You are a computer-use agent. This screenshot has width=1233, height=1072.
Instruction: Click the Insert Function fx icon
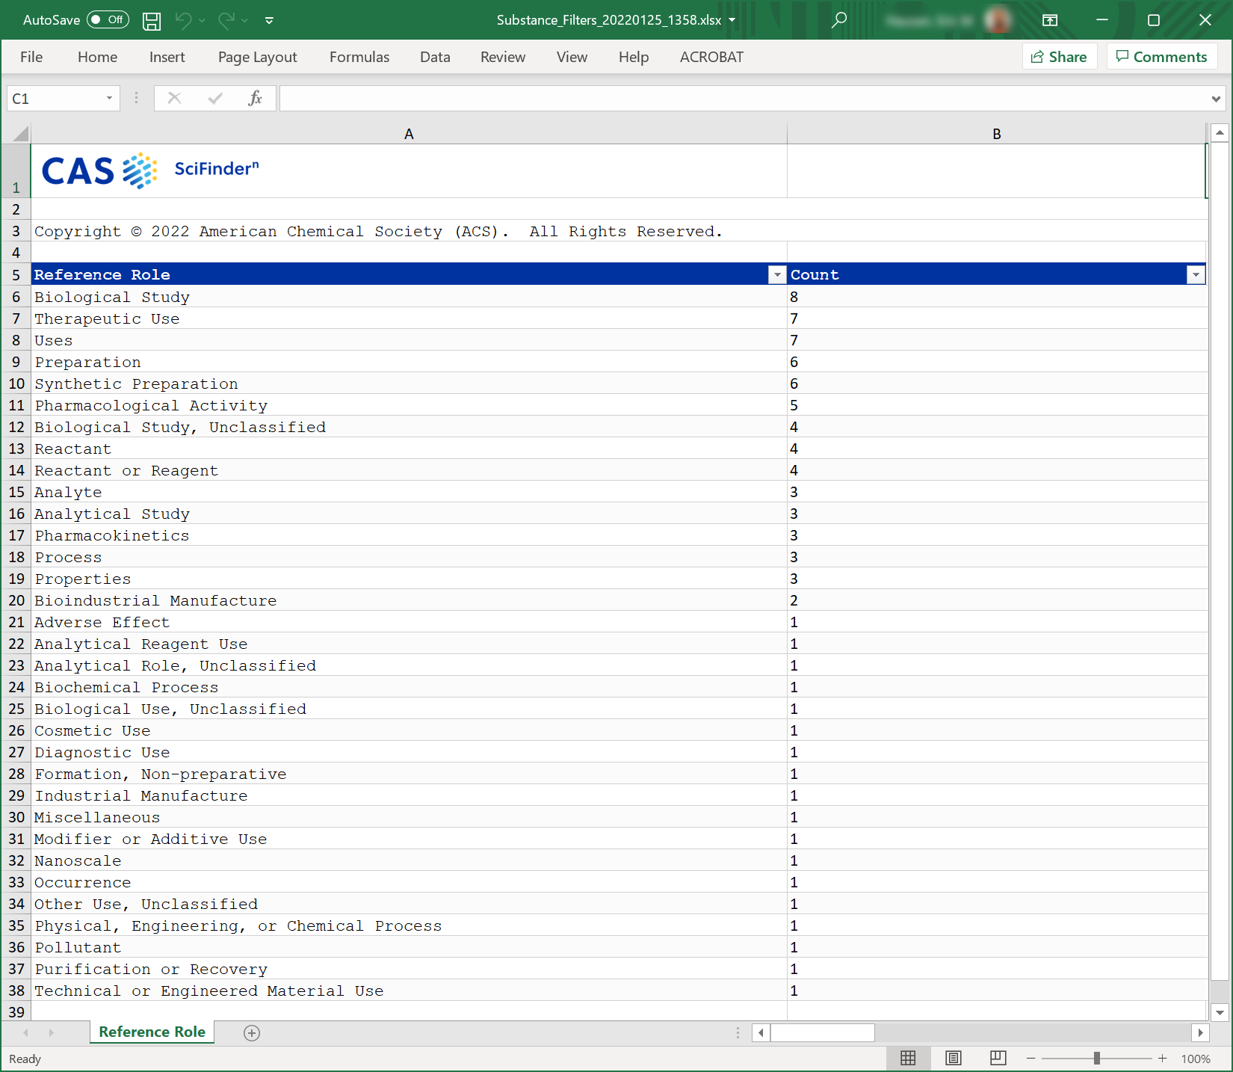[x=255, y=98]
